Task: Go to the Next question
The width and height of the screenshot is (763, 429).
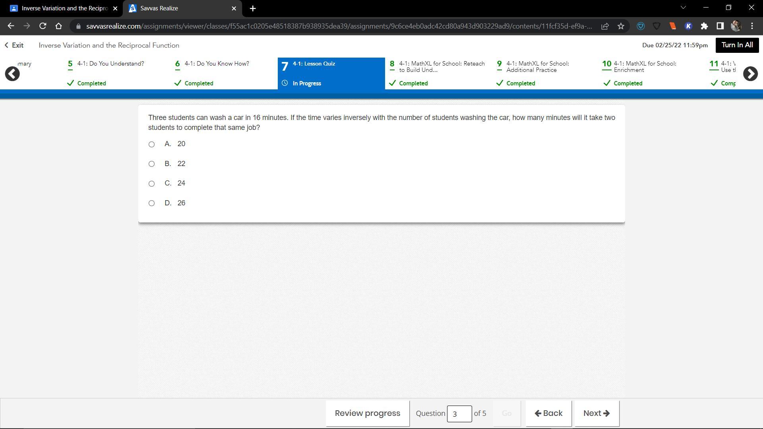Action: click(x=596, y=414)
